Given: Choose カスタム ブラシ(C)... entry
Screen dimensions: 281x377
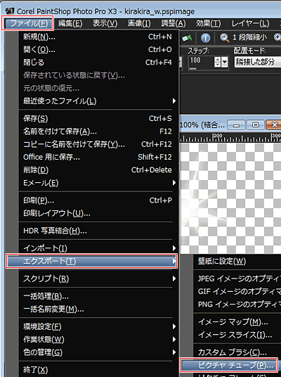Looking at the screenshot, I should (x=237, y=352).
